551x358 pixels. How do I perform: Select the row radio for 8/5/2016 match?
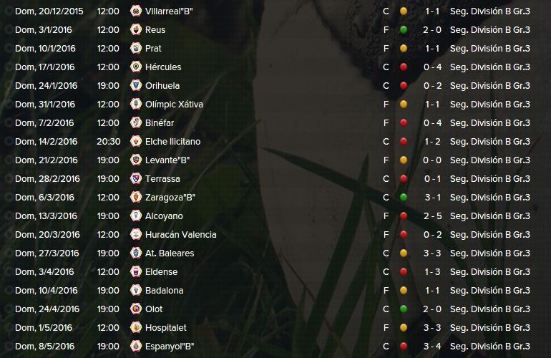click(8, 347)
